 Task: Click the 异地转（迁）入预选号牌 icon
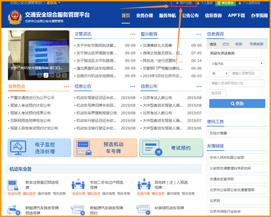pyautogui.click(x=144, y=185)
